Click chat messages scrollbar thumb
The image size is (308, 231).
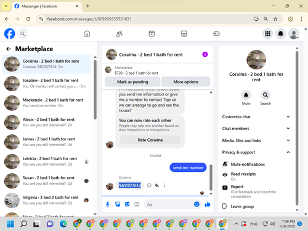pos(211,177)
